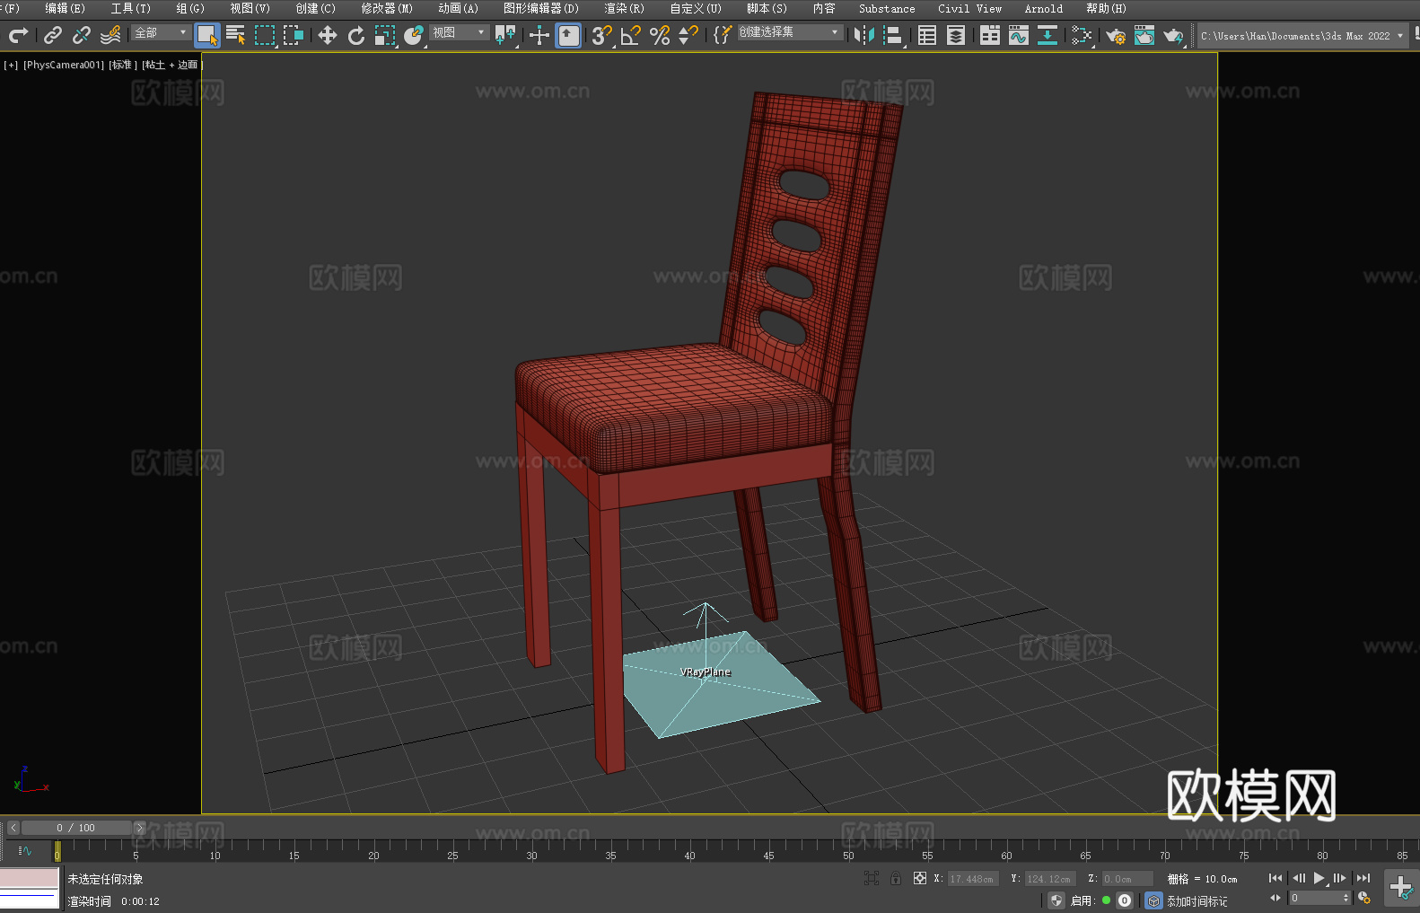Toggle Keyboard Shortcut Override button
The image size is (1420, 913).
tap(568, 35)
